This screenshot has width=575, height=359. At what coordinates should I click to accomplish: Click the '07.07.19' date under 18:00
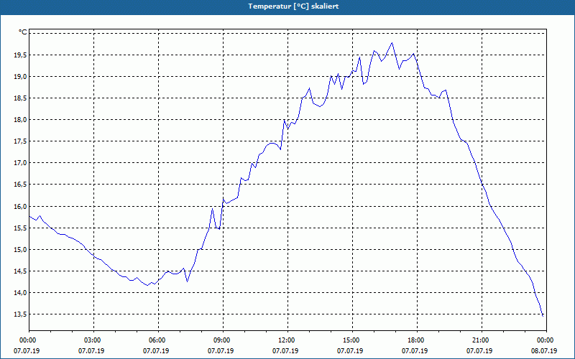coord(415,351)
